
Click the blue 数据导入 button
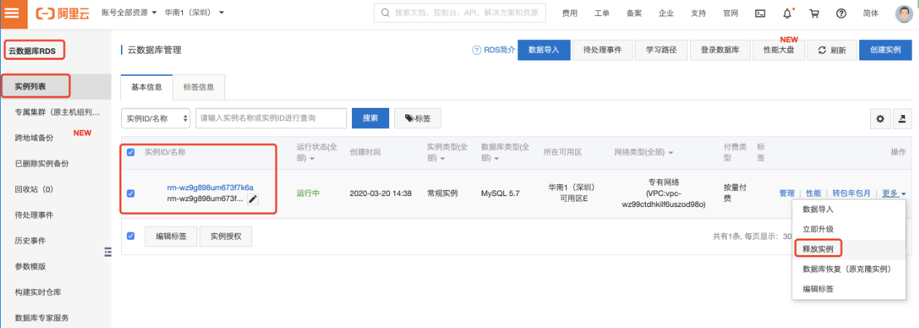(x=544, y=50)
